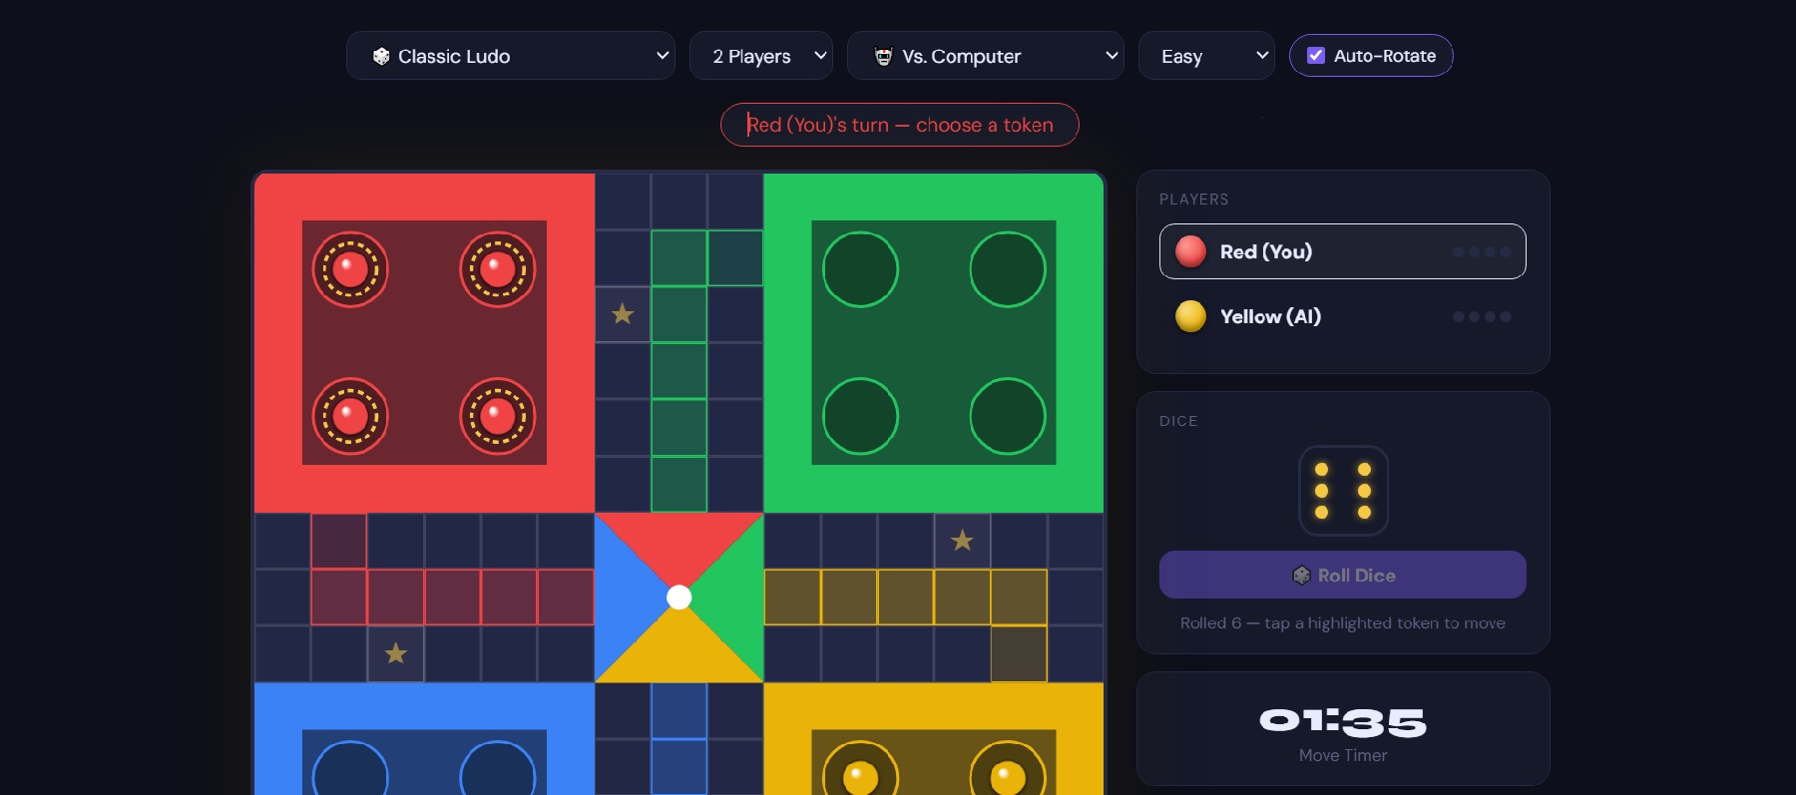Select the bottom-right red token in base
This screenshot has width=1796, height=795.
click(497, 416)
